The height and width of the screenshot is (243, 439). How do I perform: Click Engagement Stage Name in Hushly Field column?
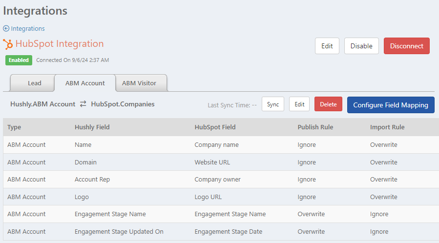pos(110,214)
